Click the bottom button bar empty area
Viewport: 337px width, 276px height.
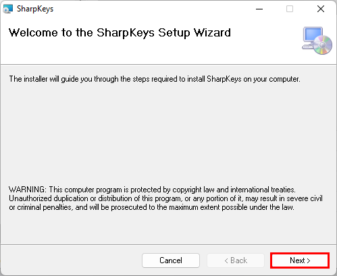pyautogui.click(x=72, y=260)
